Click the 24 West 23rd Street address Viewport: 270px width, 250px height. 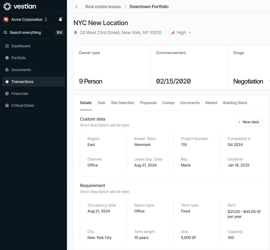pos(121,32)
